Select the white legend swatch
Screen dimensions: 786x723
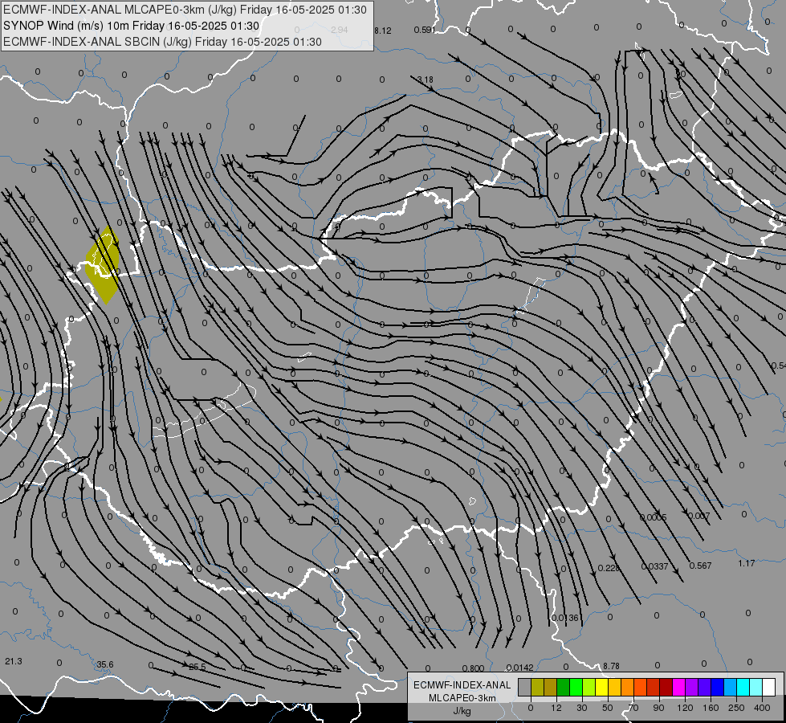769,688
